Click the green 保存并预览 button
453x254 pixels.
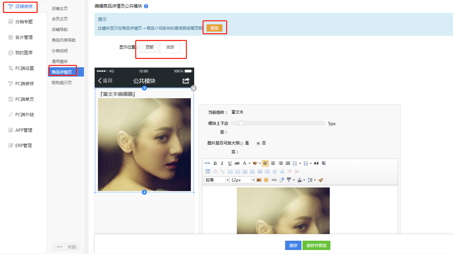click(x=316, y=245)
